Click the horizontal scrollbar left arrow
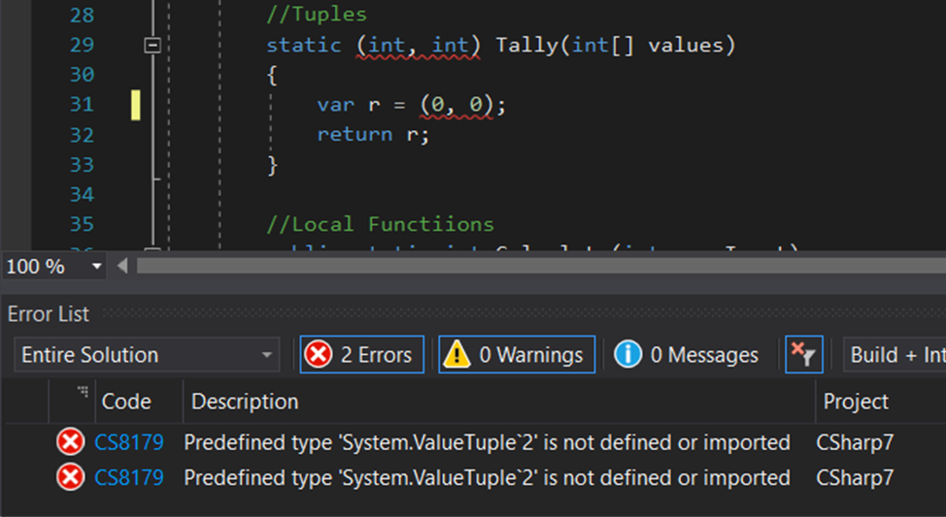 point(122,266)
